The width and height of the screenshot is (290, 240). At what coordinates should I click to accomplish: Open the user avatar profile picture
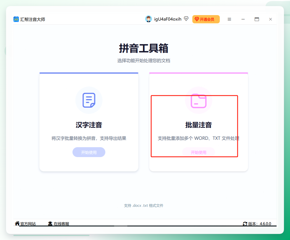pos(148,19)
